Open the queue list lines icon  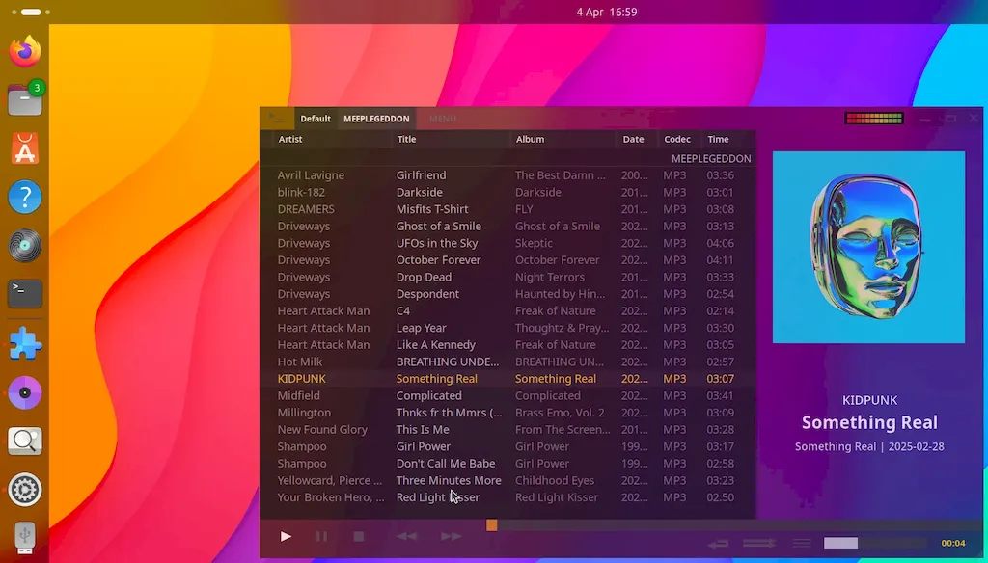click(x=802, y=543)
